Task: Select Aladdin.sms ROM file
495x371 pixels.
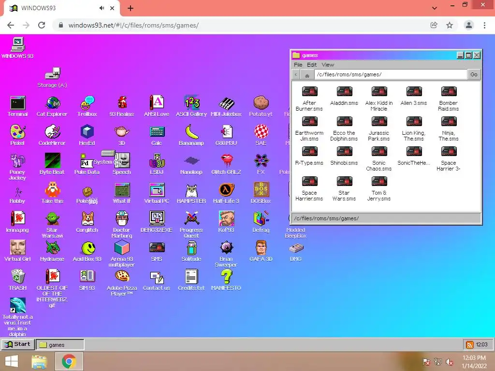Action: pyautogui.click(x=344, y=96)
